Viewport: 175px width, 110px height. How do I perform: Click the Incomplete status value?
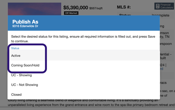pyautogui.click(x=161, y=15)
